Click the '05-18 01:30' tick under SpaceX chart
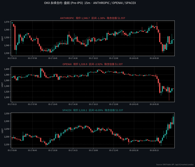 pos(134,150)
